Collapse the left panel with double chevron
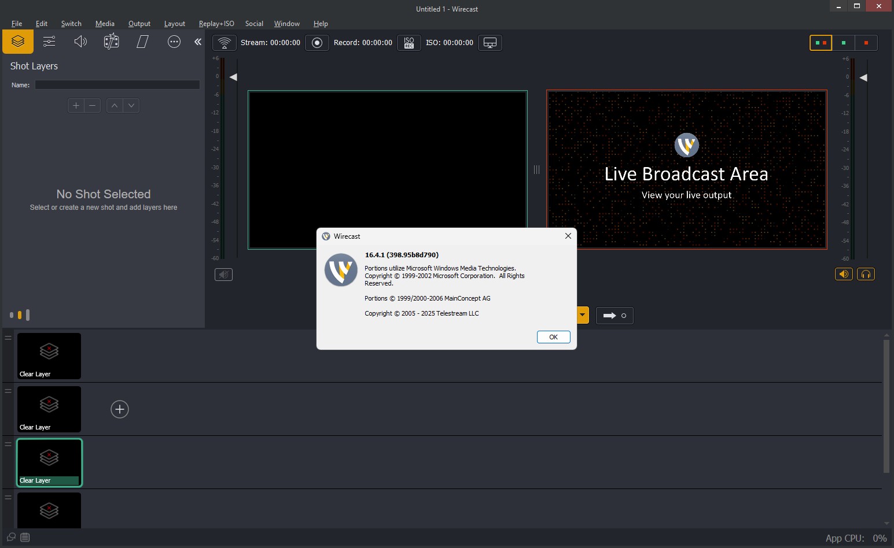This screenshot has width=894, height=548. pyautogui.click(x=198, y=42)
